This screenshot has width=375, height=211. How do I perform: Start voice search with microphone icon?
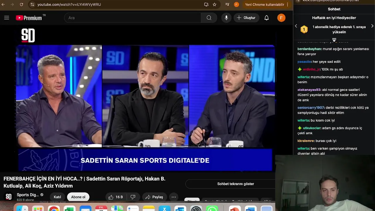tap(226, 18)
